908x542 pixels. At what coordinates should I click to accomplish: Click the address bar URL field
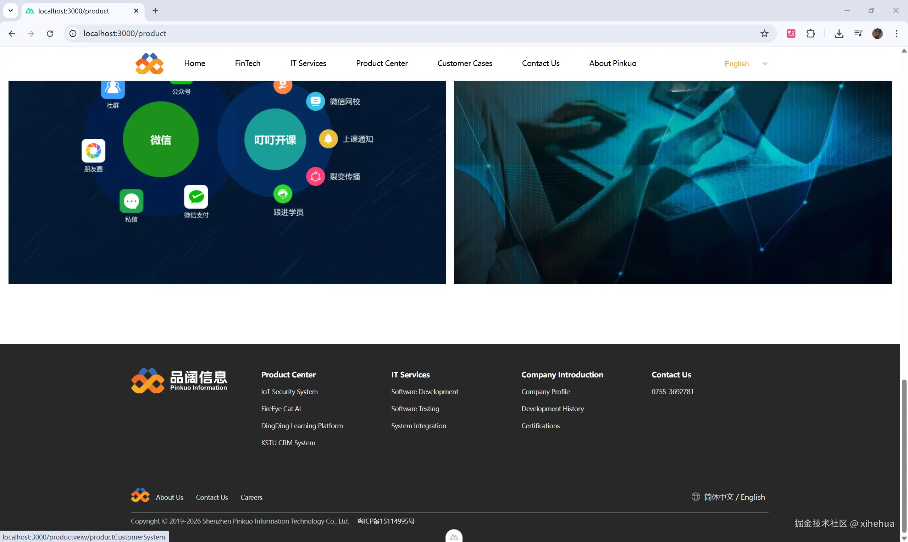click(402, 34)
